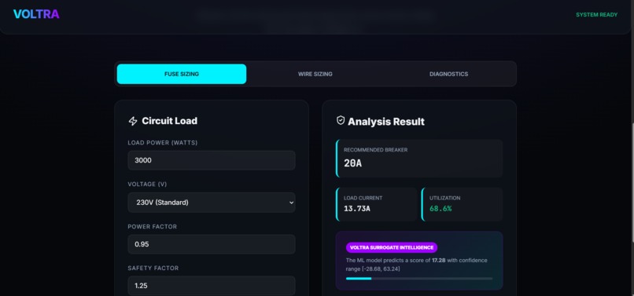Image resolution: width=634 pixels, height=296 pixels.
Task: Switch to the Wire Sizing tab
Action: [315, 74]
